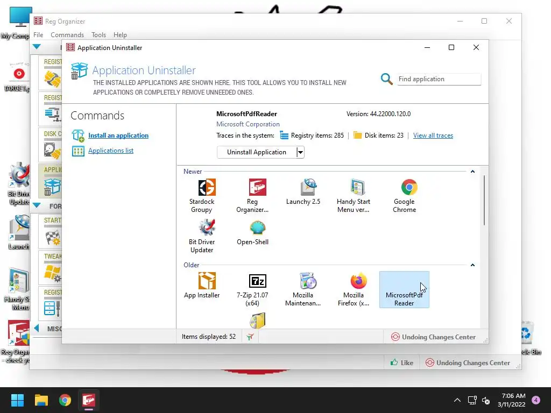
Task: Open Registry editor tool in sidebar
Action: [x=50, y=304]
